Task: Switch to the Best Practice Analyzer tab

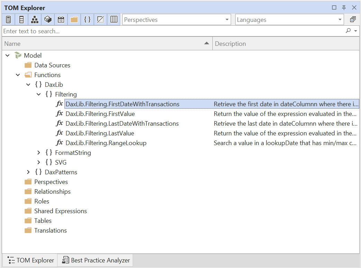Action: pyautogui.click(x=95, y=260)
